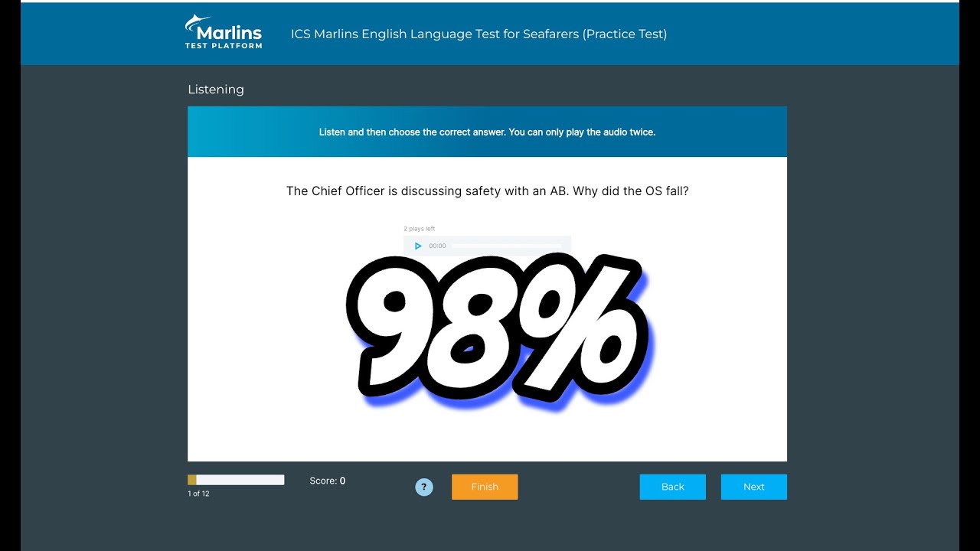Open the question mark help icon

point(424,487)
